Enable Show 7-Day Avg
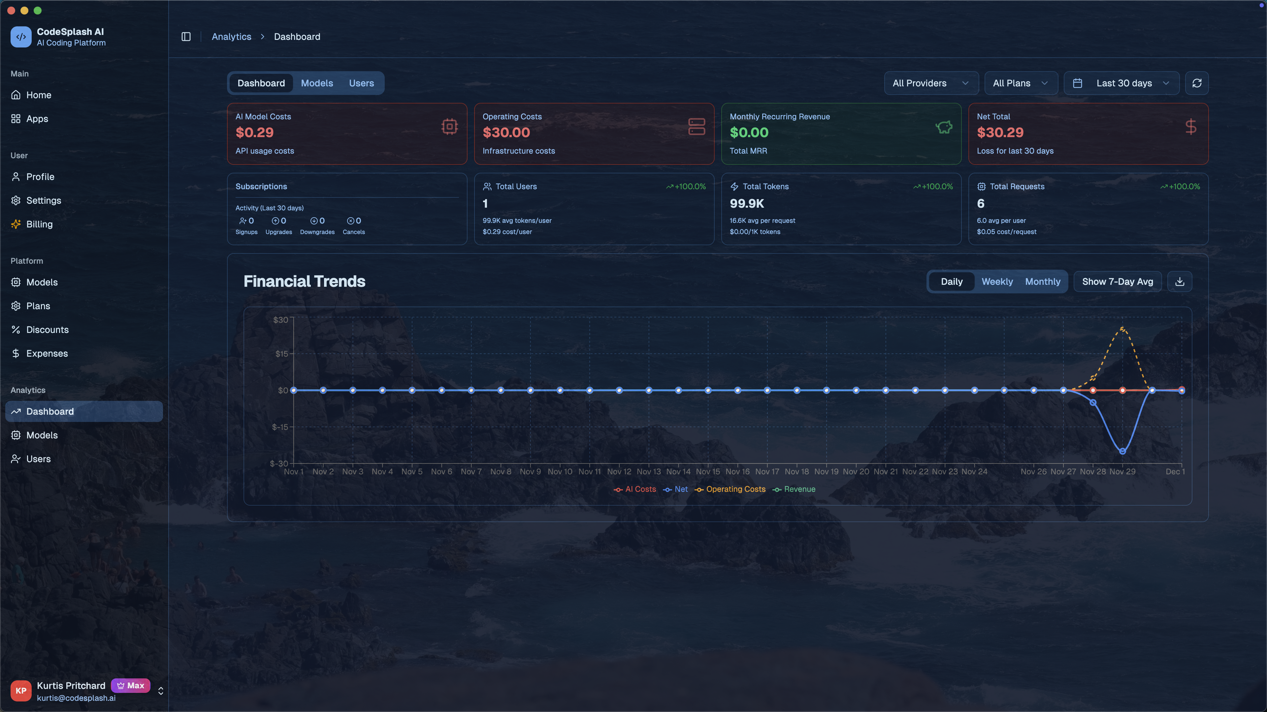 (x=1117, y=281)
